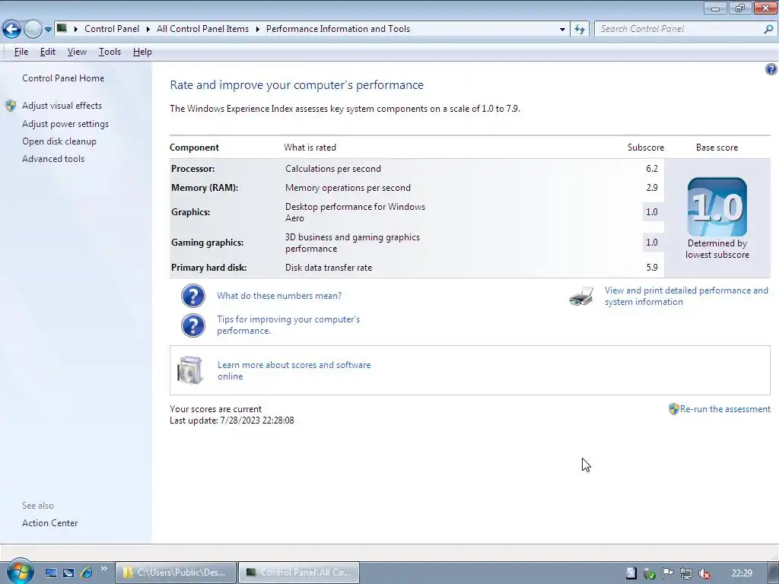Screen dimensions: 779x584
Task: Click the network tray icon
Action: pos(685,573)
